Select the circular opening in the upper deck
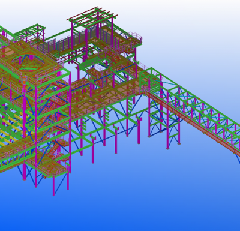Viewport: 240px width, 231px height. click(x=28, y=62)
